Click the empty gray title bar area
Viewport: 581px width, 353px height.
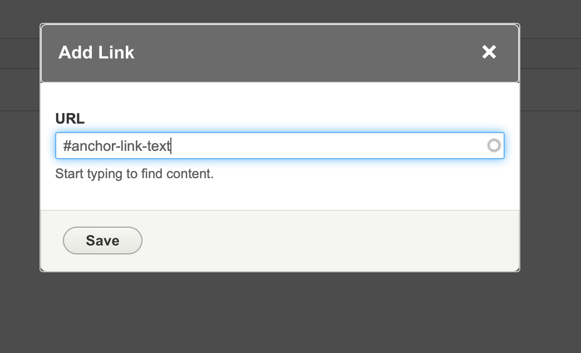[306, 53]
